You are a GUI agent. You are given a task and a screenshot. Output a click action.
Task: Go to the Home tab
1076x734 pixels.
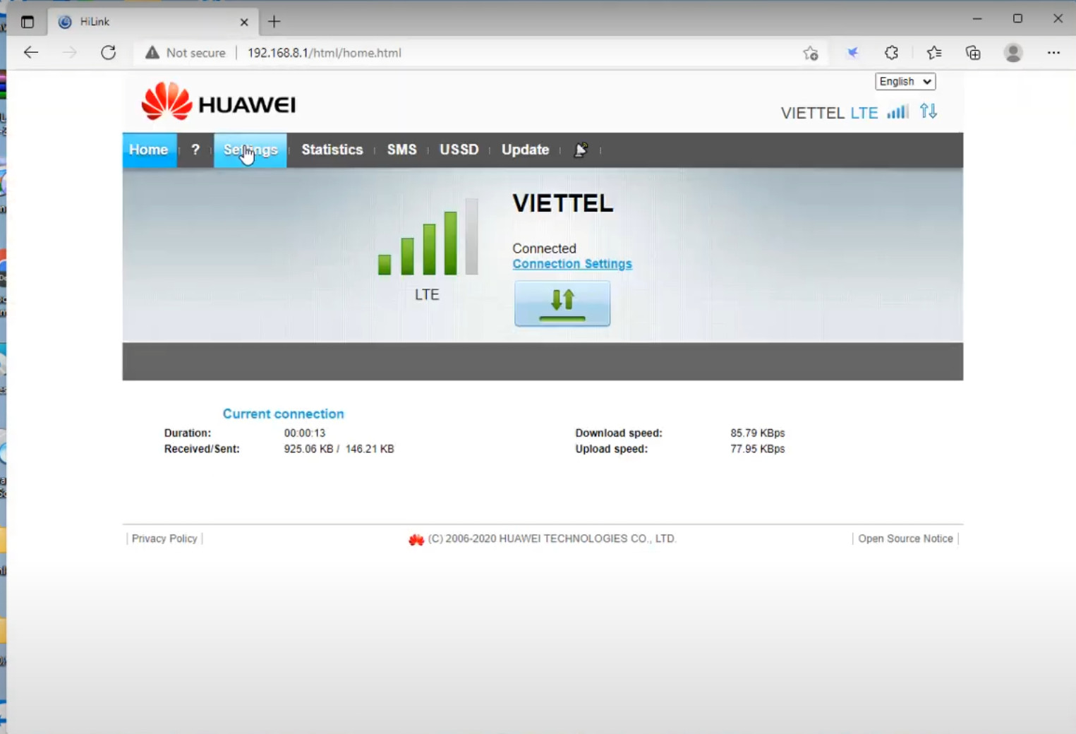click(149, 150)
